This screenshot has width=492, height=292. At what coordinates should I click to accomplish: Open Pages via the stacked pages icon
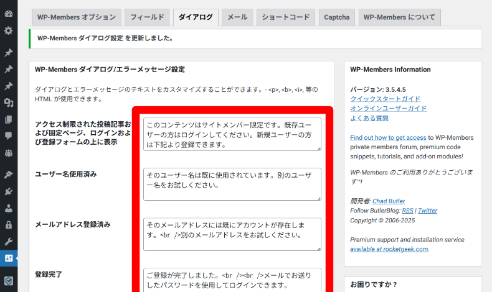coord(9,119)
